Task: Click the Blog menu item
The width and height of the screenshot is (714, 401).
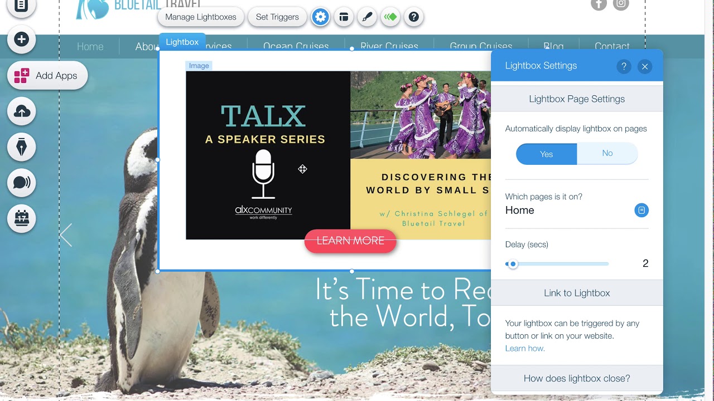Action: click(x=553, y=46)
